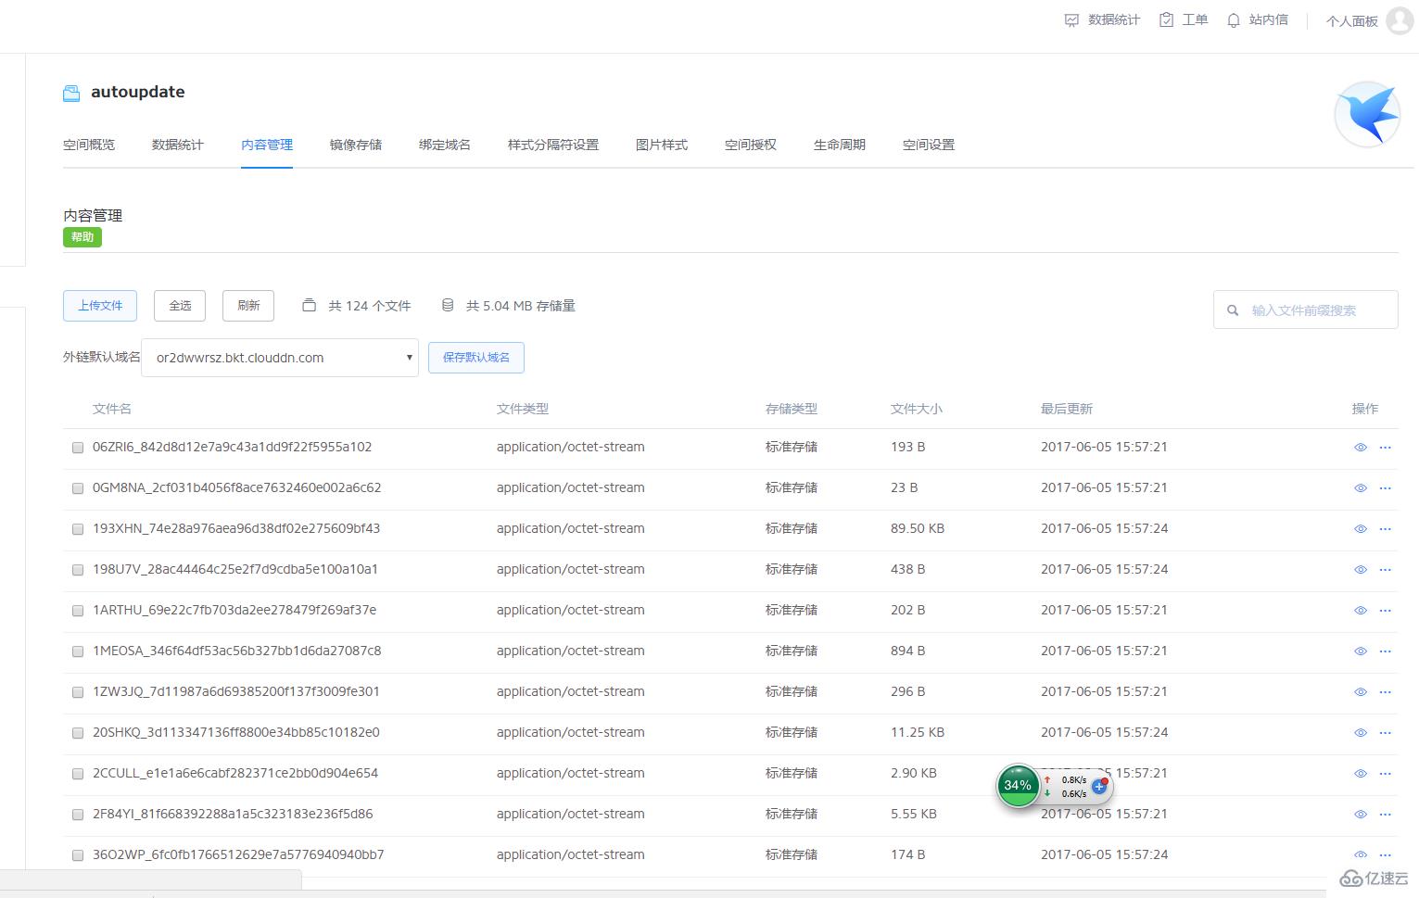The width and height of the screenshot is (1419, 898).
Task: Open more actions for file 20SHKQ_3d113347136ff8800e34bb85c10182e0
Action: tap(1386, 733)
